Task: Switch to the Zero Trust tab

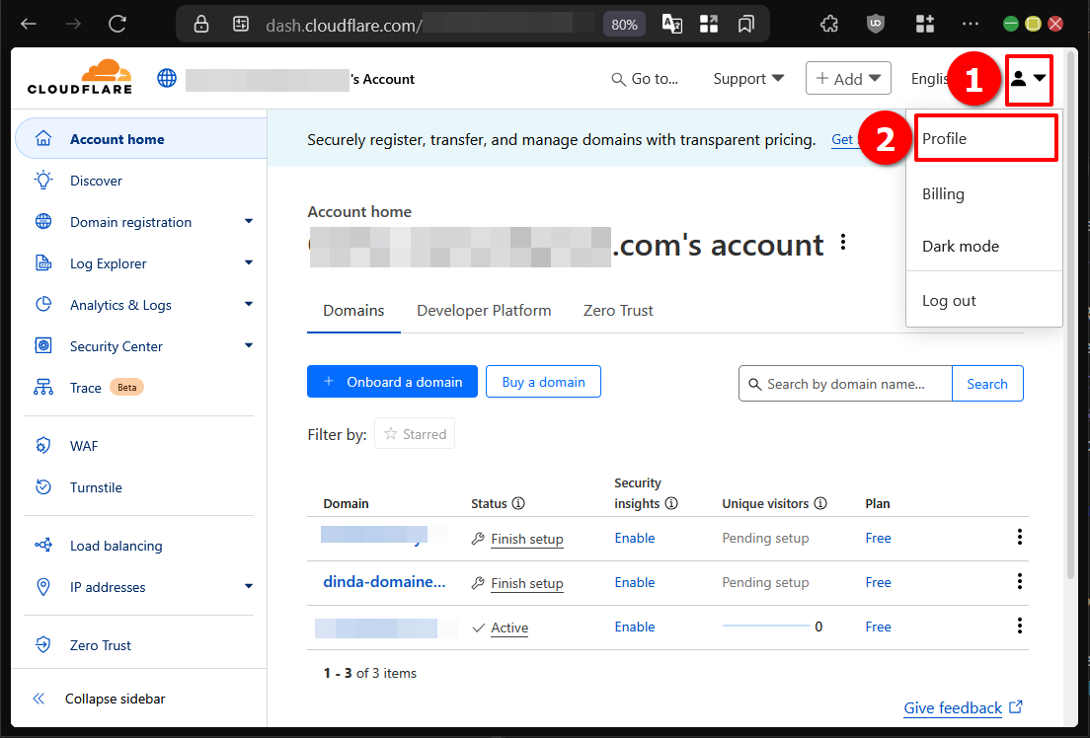Action: tap(618, 311)
